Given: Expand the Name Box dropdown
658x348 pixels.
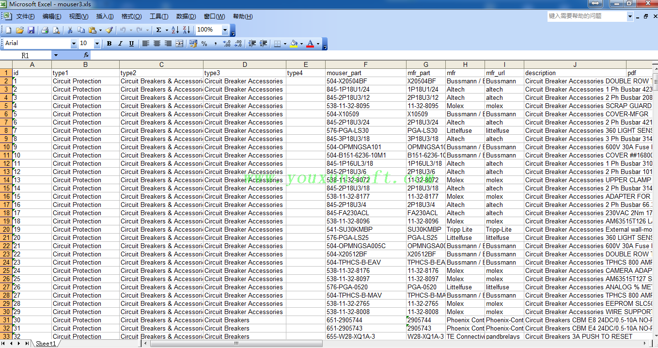Looking at the screenshot, I should (56, 55).
